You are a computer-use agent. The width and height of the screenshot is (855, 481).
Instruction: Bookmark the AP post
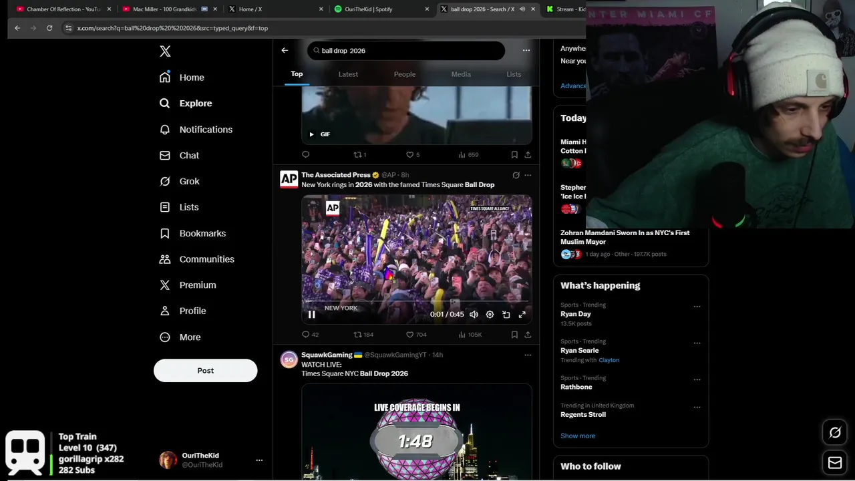coord(514,335)
